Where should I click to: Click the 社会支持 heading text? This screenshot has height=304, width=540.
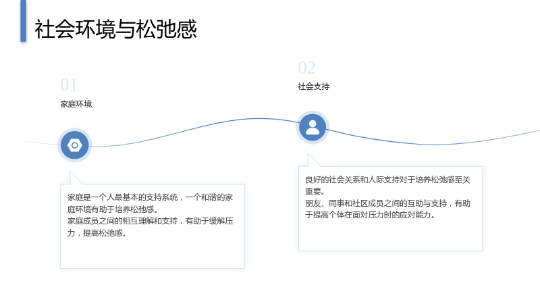coord(314,86)
